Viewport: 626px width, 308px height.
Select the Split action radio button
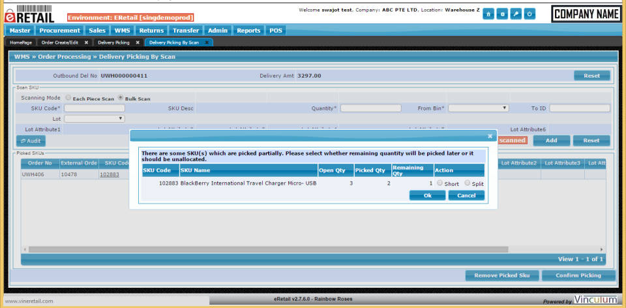[467, 183]
